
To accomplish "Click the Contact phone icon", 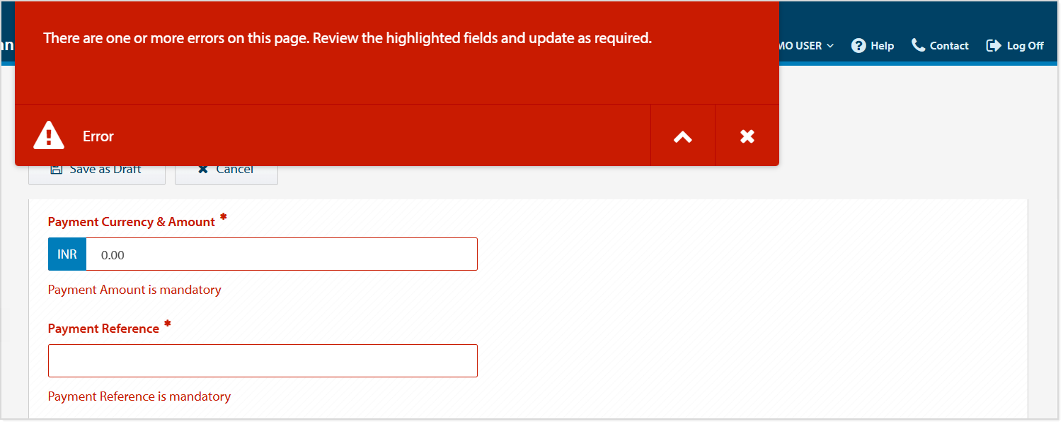I will click(x=917, y=45).
